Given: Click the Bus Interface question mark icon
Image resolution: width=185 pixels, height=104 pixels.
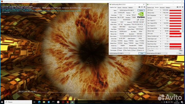Looking at the screenshot, I should (x=144, y=24).
